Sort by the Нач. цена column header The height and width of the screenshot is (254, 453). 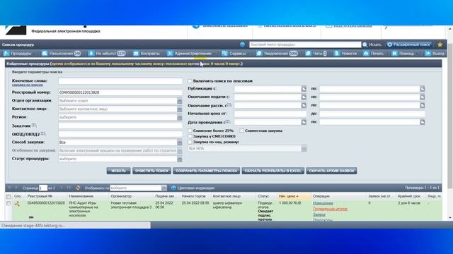294,196
